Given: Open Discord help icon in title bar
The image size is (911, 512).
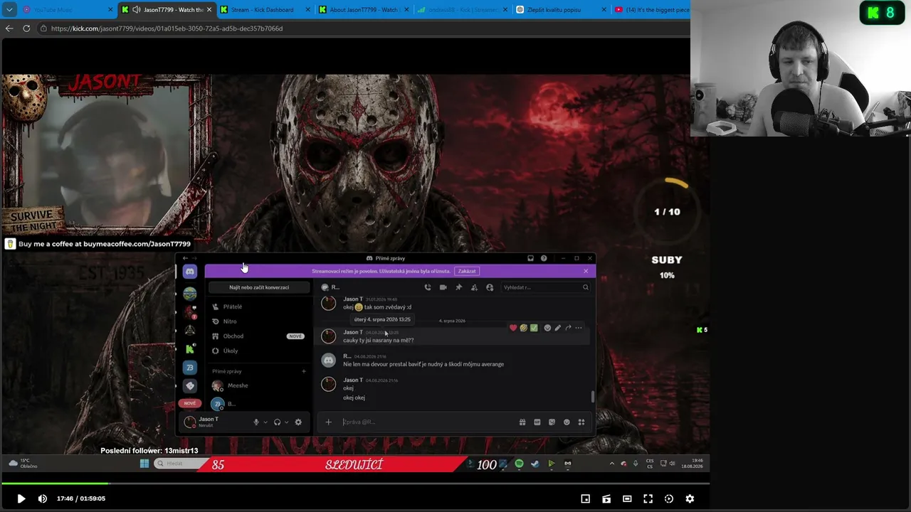Looking at the screenshot, I should [544, 258].
